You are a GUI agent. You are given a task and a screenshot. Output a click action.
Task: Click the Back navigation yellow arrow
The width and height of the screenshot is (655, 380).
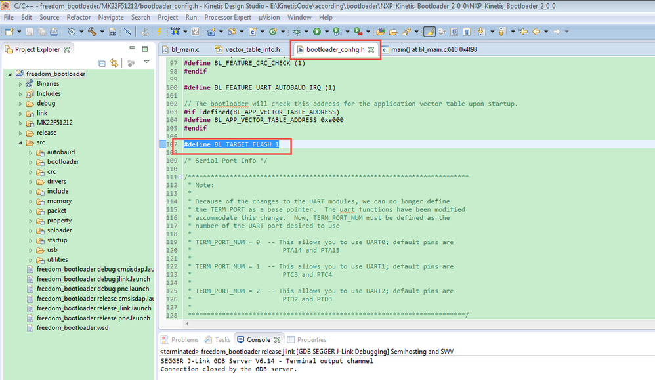[536, 32]
